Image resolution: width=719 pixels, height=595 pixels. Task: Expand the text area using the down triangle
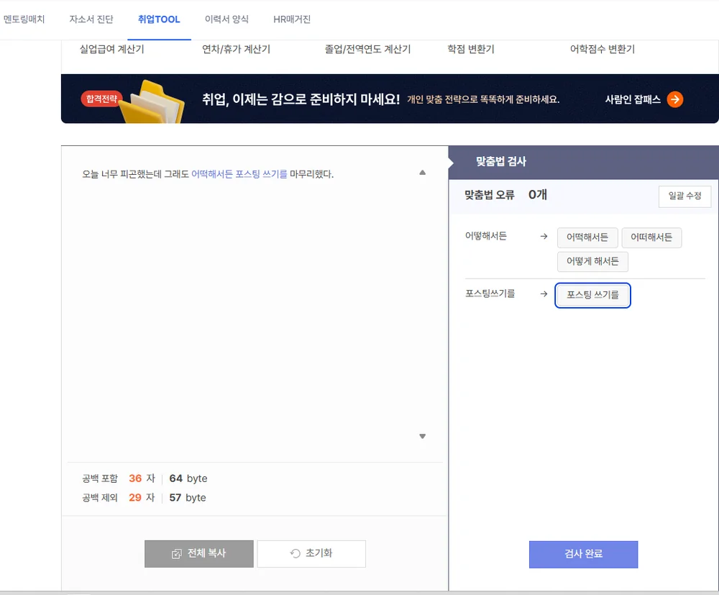[x=423, y=436]
